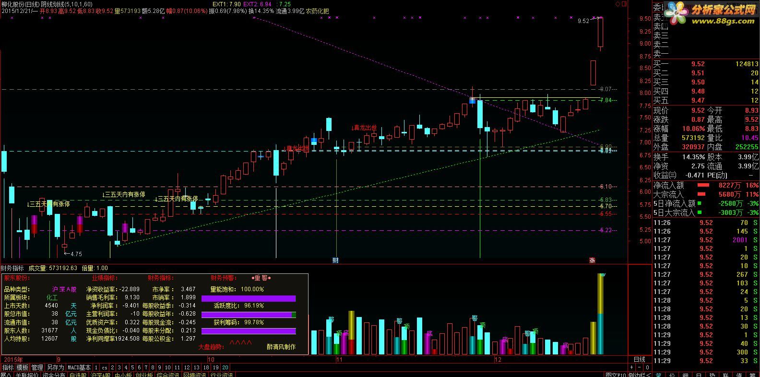Open the 创业板 board tab
The width and height of the screenshot is (760, 377).
click(144, 375)
